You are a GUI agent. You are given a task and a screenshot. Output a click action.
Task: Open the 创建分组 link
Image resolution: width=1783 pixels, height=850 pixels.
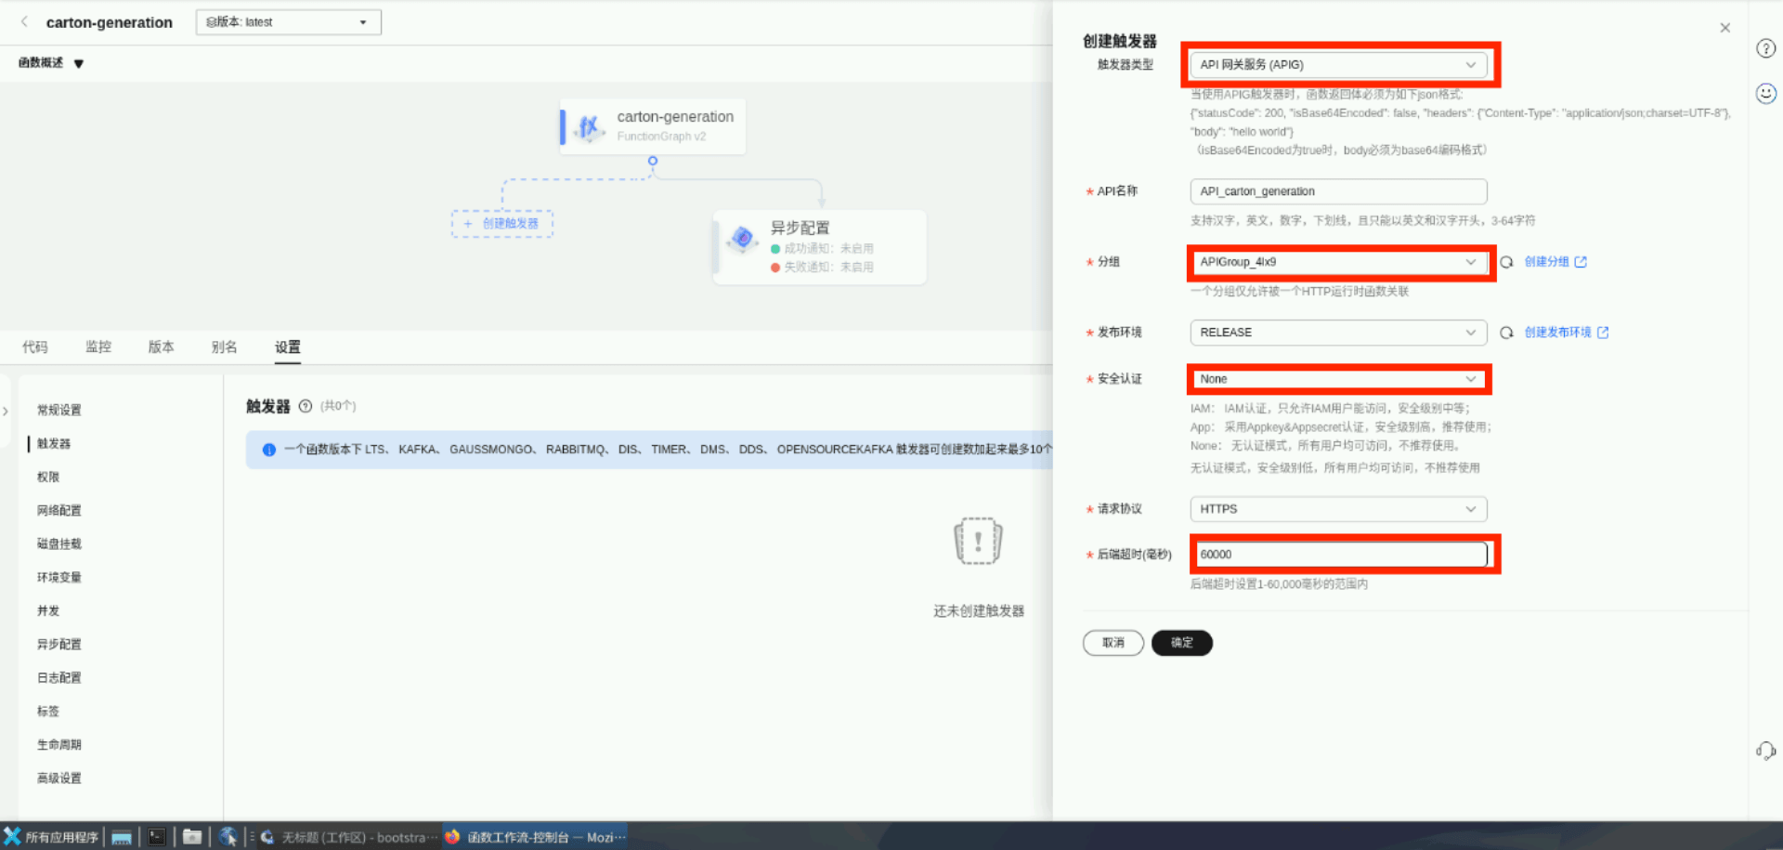(x=1549, y=261)
